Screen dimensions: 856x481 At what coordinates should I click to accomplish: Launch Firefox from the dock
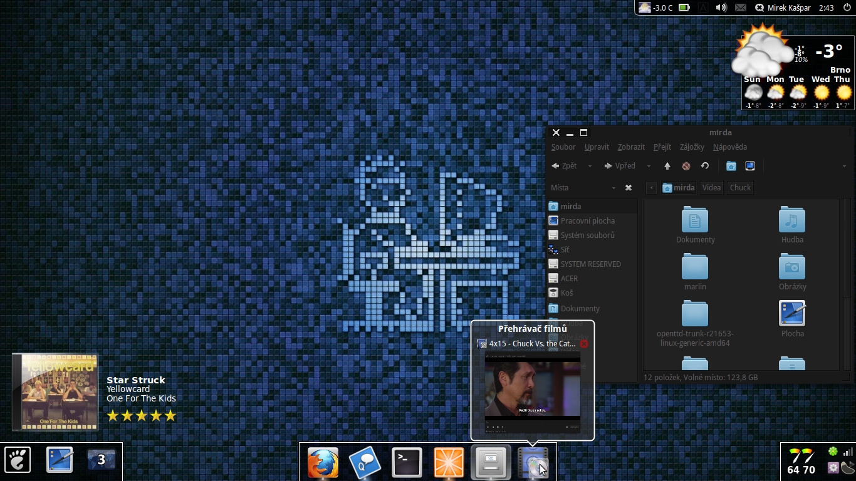point(323,463)
